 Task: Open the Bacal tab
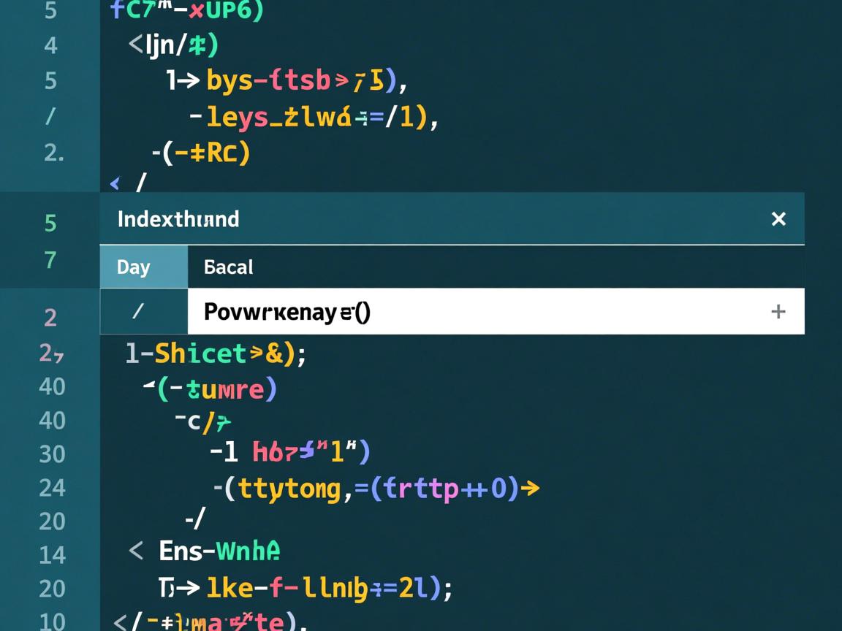coord(229,267)
